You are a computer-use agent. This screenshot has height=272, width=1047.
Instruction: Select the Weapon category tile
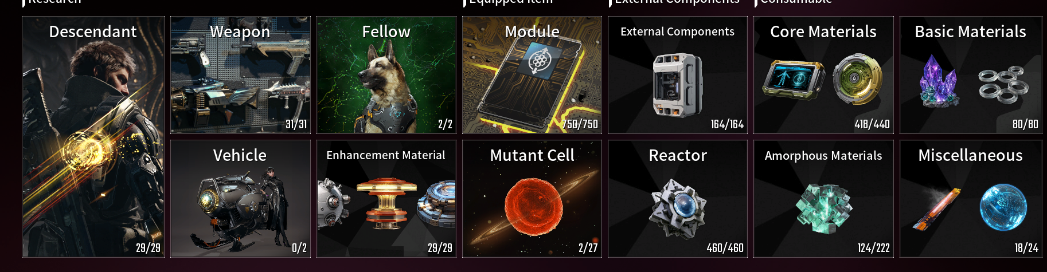(x=240, y=75)
